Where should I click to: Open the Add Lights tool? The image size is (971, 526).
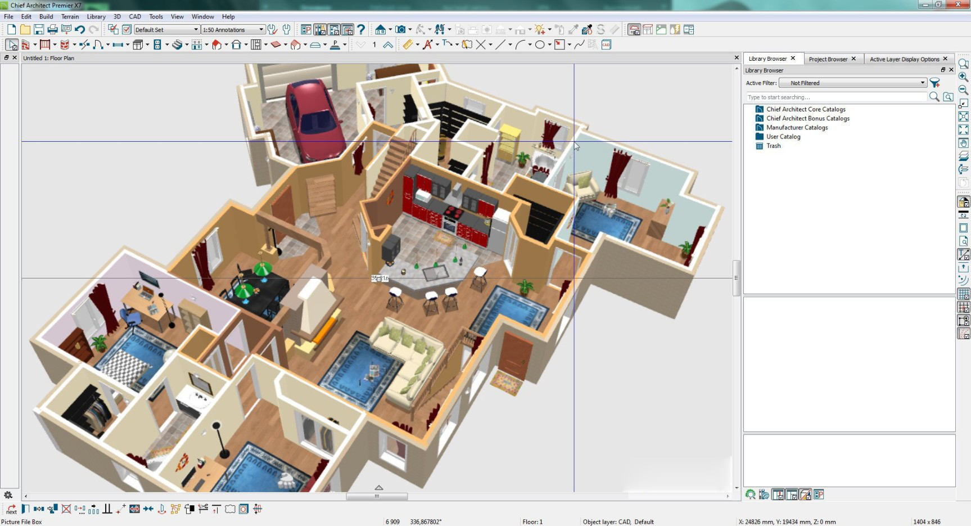click(540, 30)
